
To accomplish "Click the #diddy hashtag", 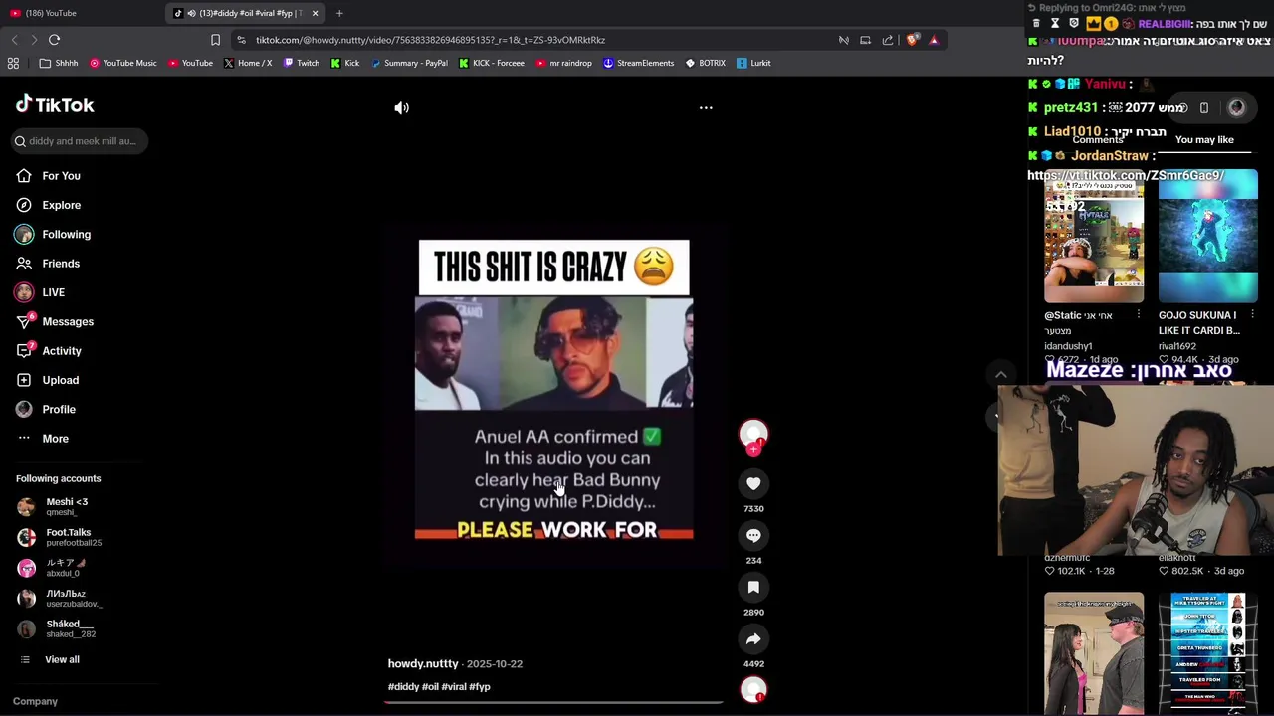I will (x=403, y=686).
